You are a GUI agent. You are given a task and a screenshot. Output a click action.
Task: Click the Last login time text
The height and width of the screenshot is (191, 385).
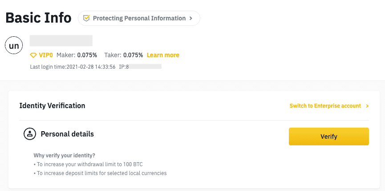pos(73,67)
